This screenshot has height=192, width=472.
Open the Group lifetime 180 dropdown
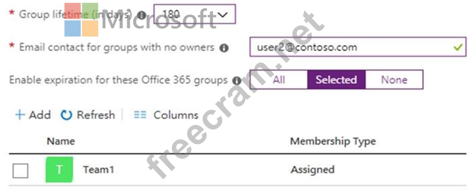coord(194,15)
